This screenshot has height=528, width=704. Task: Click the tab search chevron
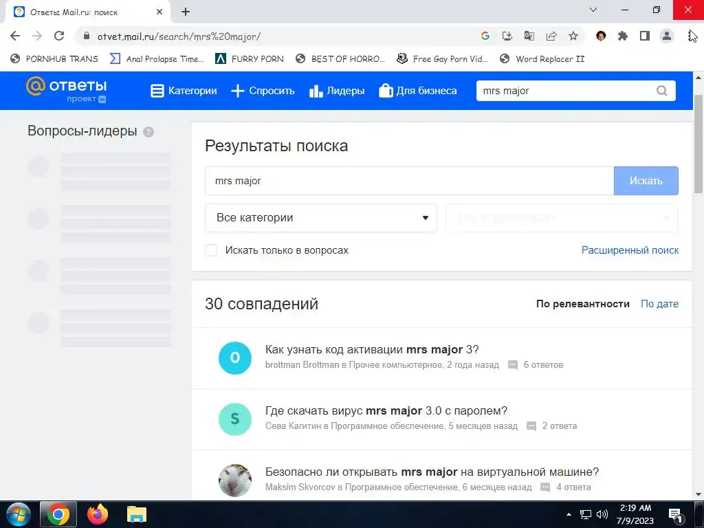[x=593, y=10]
